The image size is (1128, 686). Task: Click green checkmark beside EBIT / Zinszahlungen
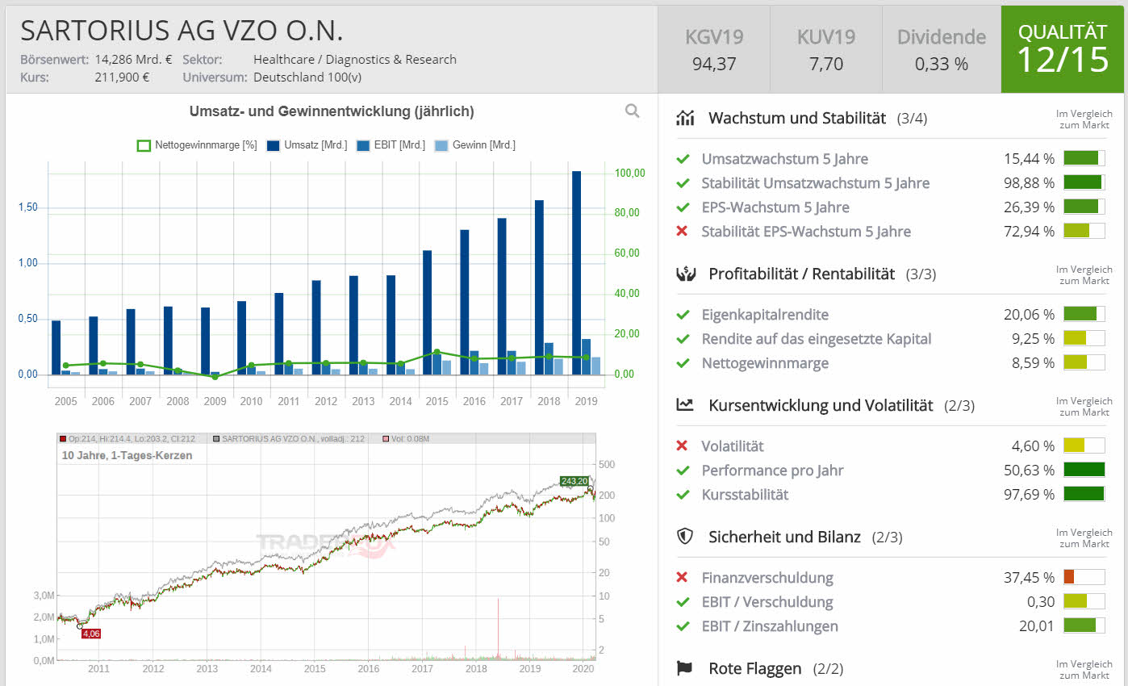pos(683,626)
